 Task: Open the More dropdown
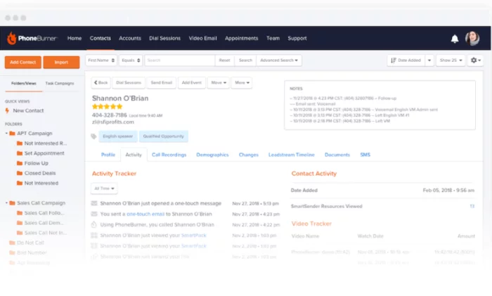click(x=242, y=83)
